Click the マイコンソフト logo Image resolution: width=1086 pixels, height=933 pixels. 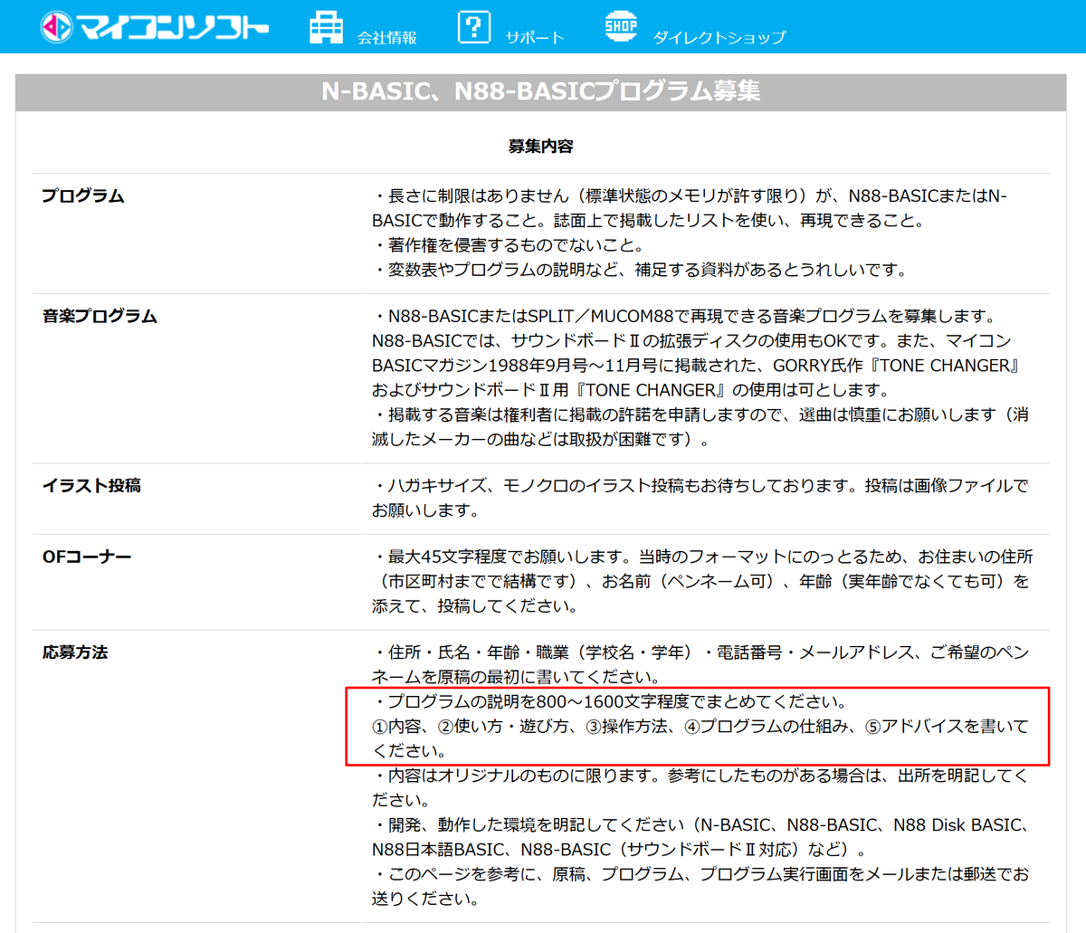154,25
